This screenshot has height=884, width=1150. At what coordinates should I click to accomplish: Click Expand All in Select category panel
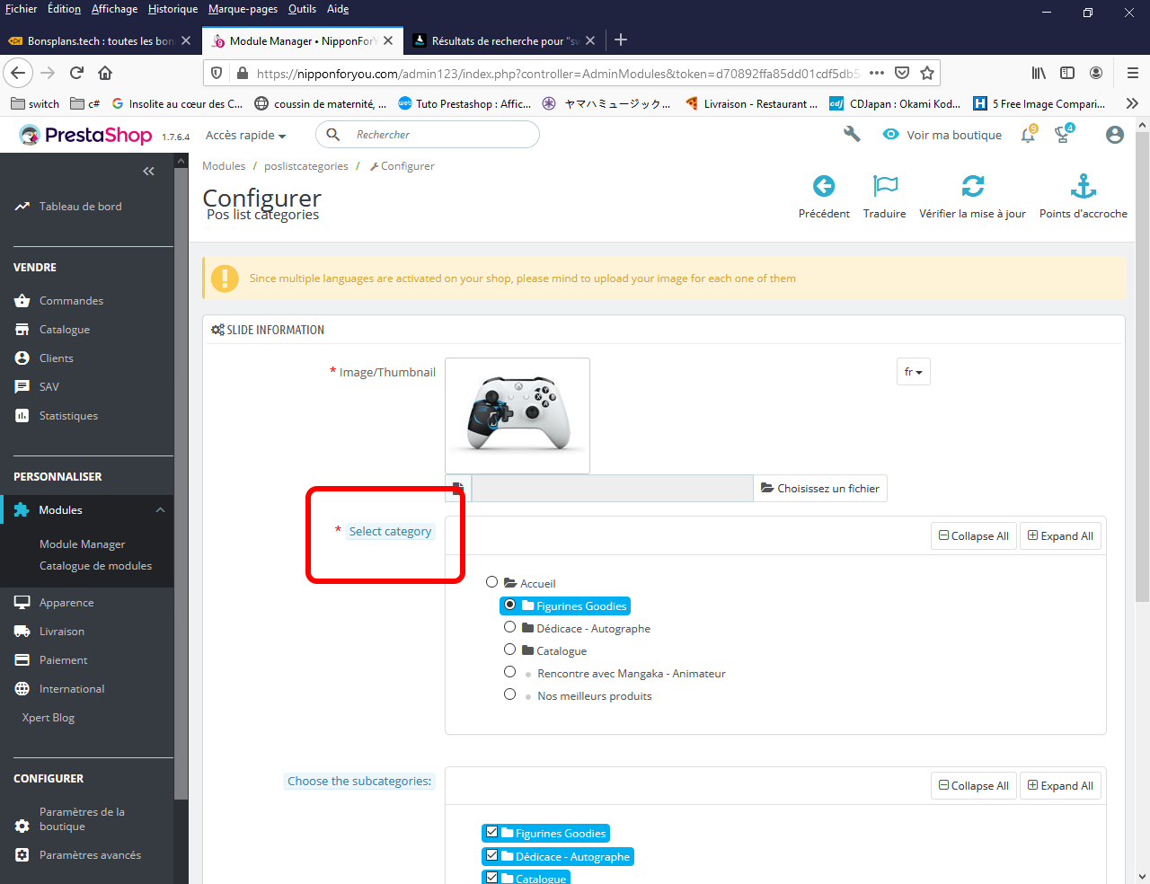click(x=1060, y=536)
